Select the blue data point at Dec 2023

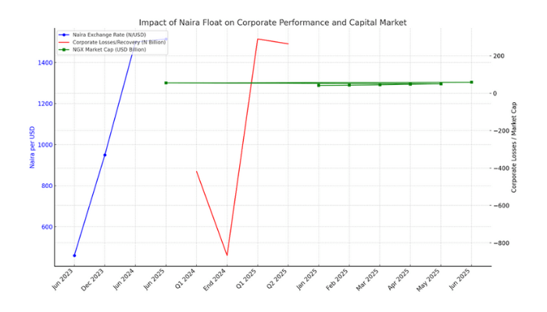tap(105, 154)
